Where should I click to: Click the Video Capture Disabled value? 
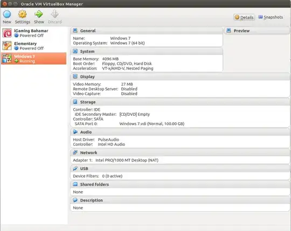click(129, 94)
